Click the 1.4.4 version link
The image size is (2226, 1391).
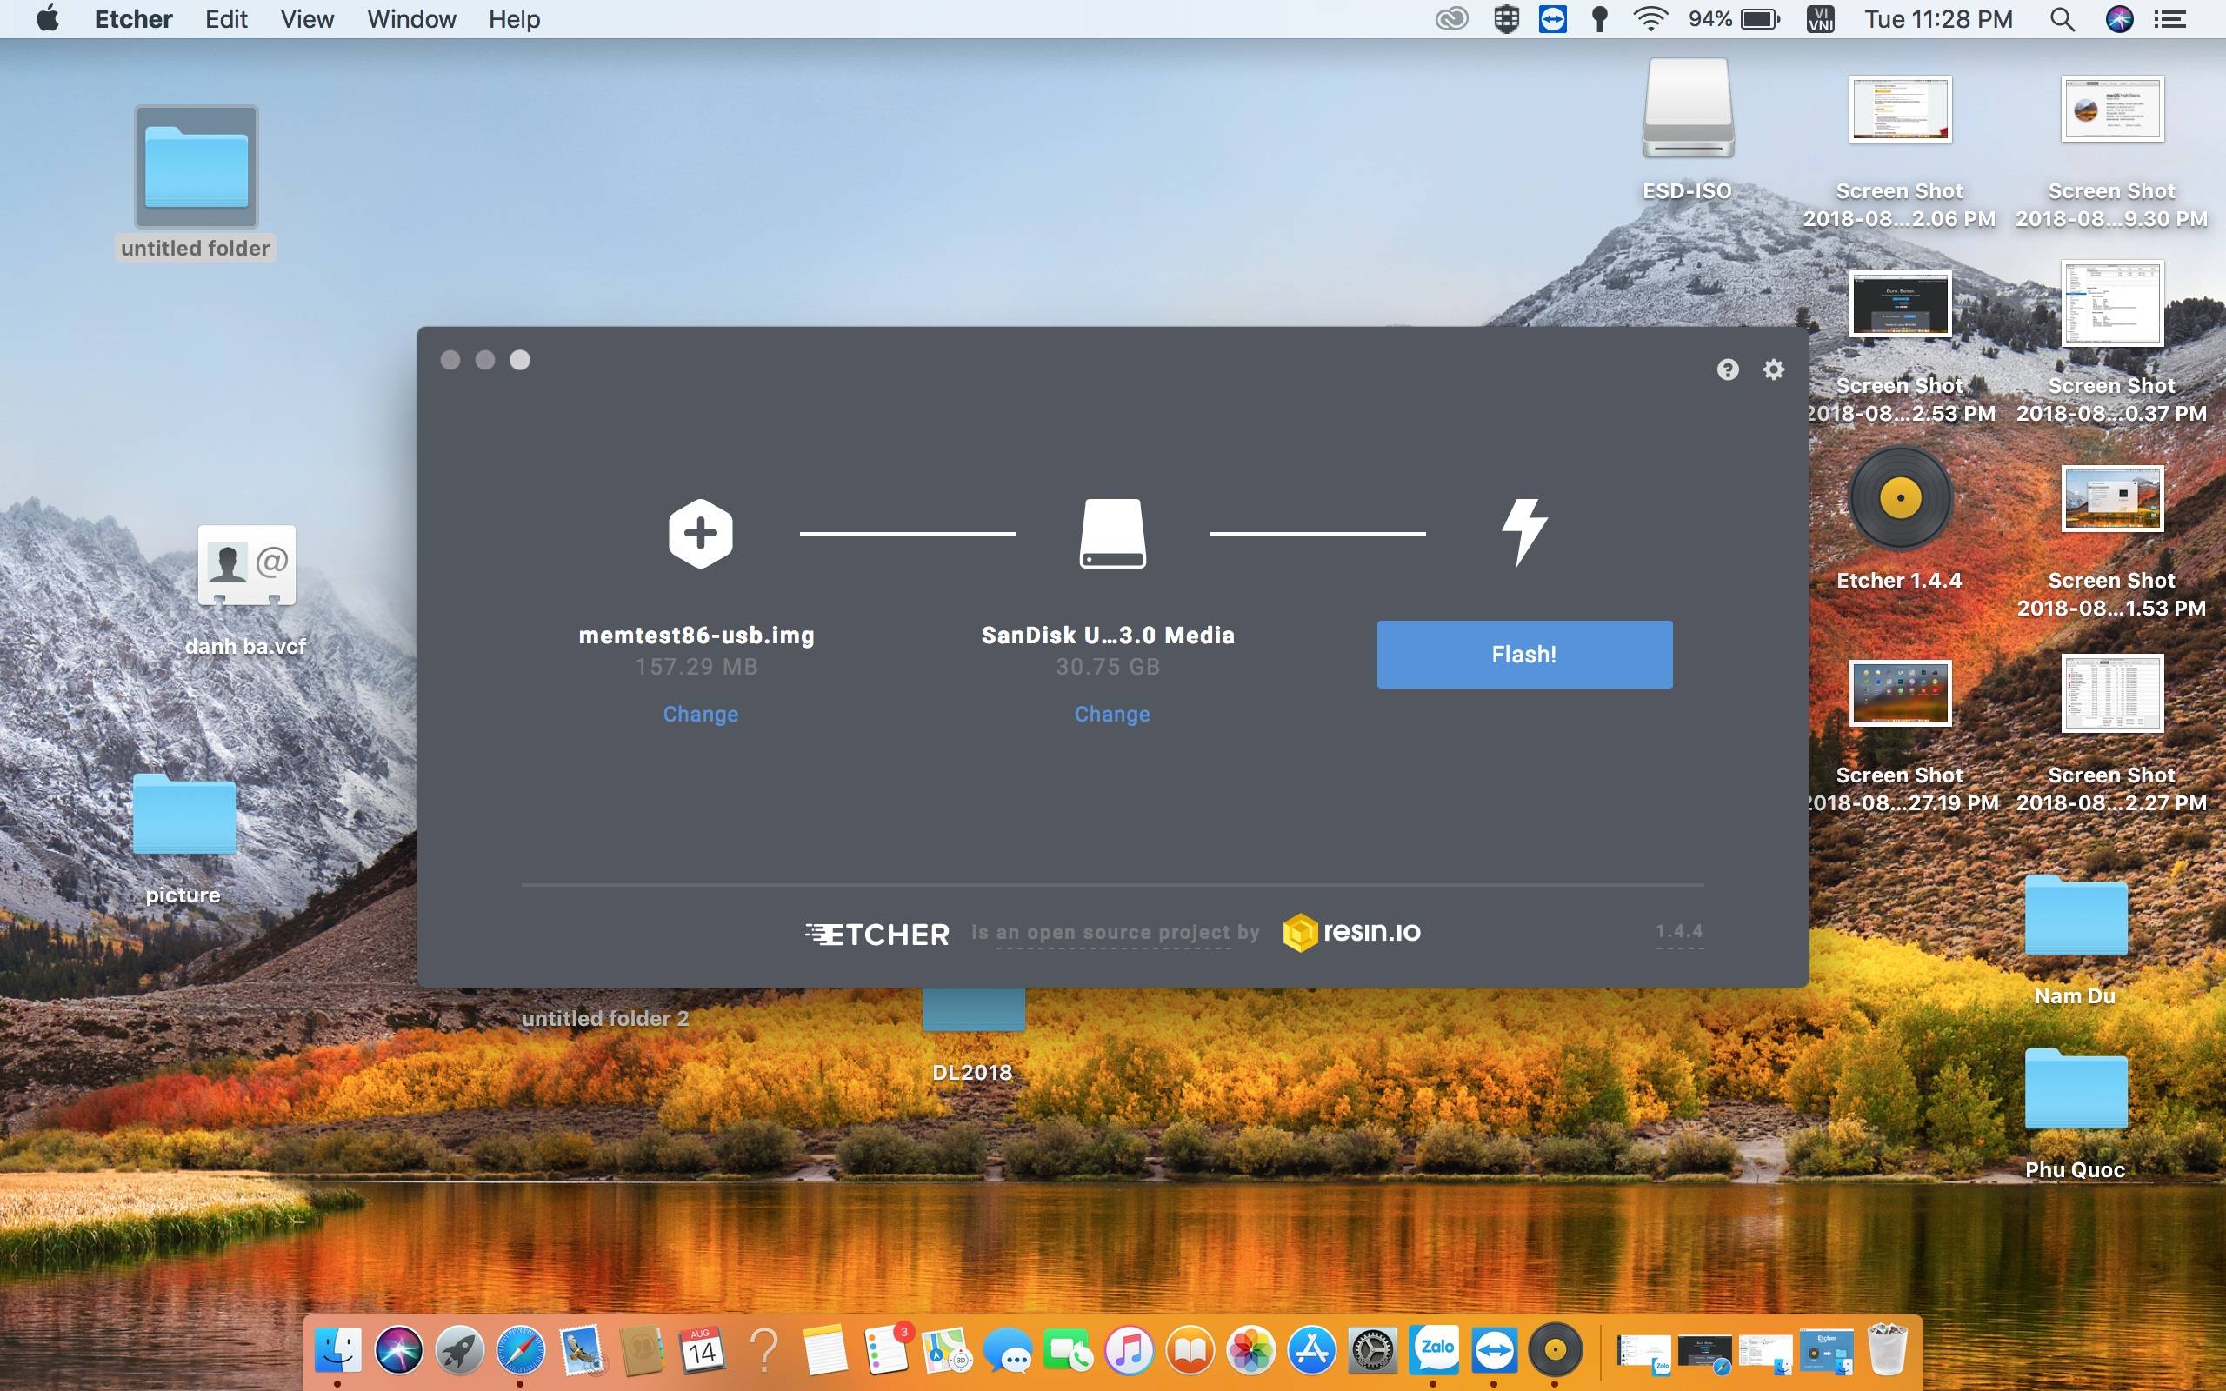[1679, 931]
